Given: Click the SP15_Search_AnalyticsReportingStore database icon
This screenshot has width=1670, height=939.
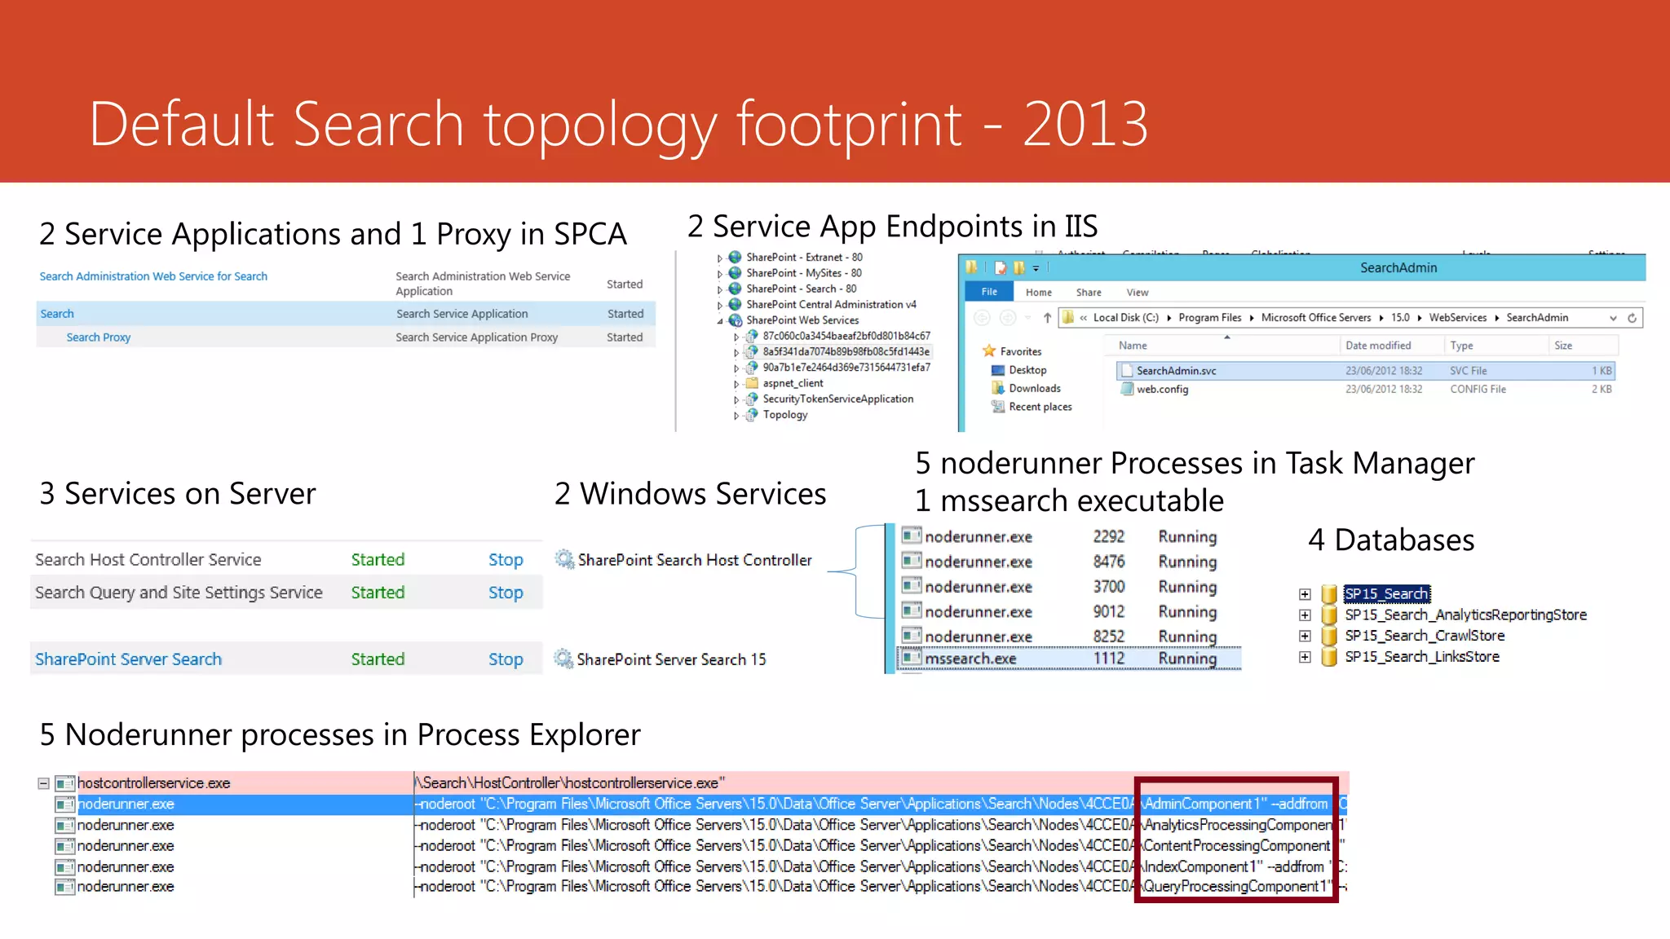Looking at the screenshot, I should (1329, 615).
